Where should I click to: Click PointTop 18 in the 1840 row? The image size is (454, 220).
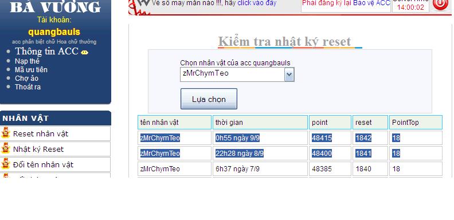[x=396, y=169]
